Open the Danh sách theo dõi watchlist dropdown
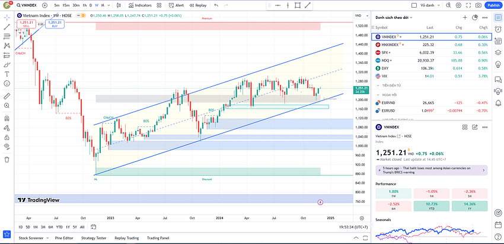This screenshot has height=244, width=504. [395, 18]
